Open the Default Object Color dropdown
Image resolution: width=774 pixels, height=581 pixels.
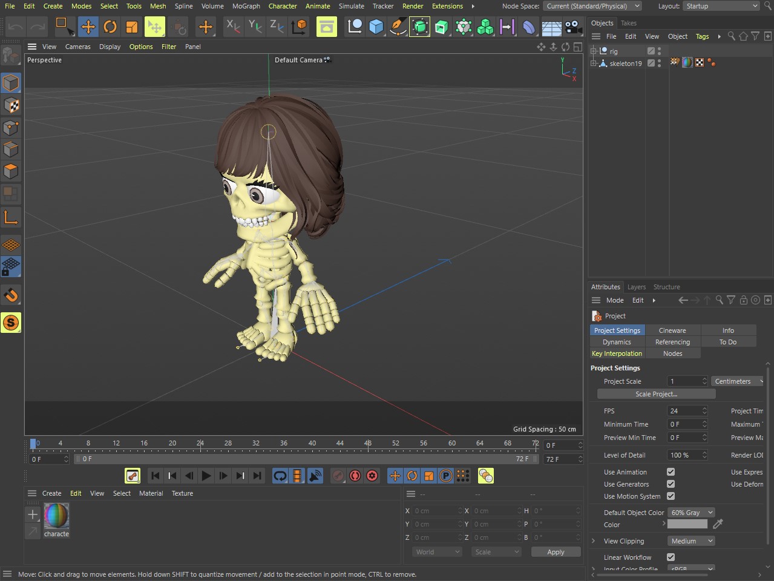[x=691, y=513]
